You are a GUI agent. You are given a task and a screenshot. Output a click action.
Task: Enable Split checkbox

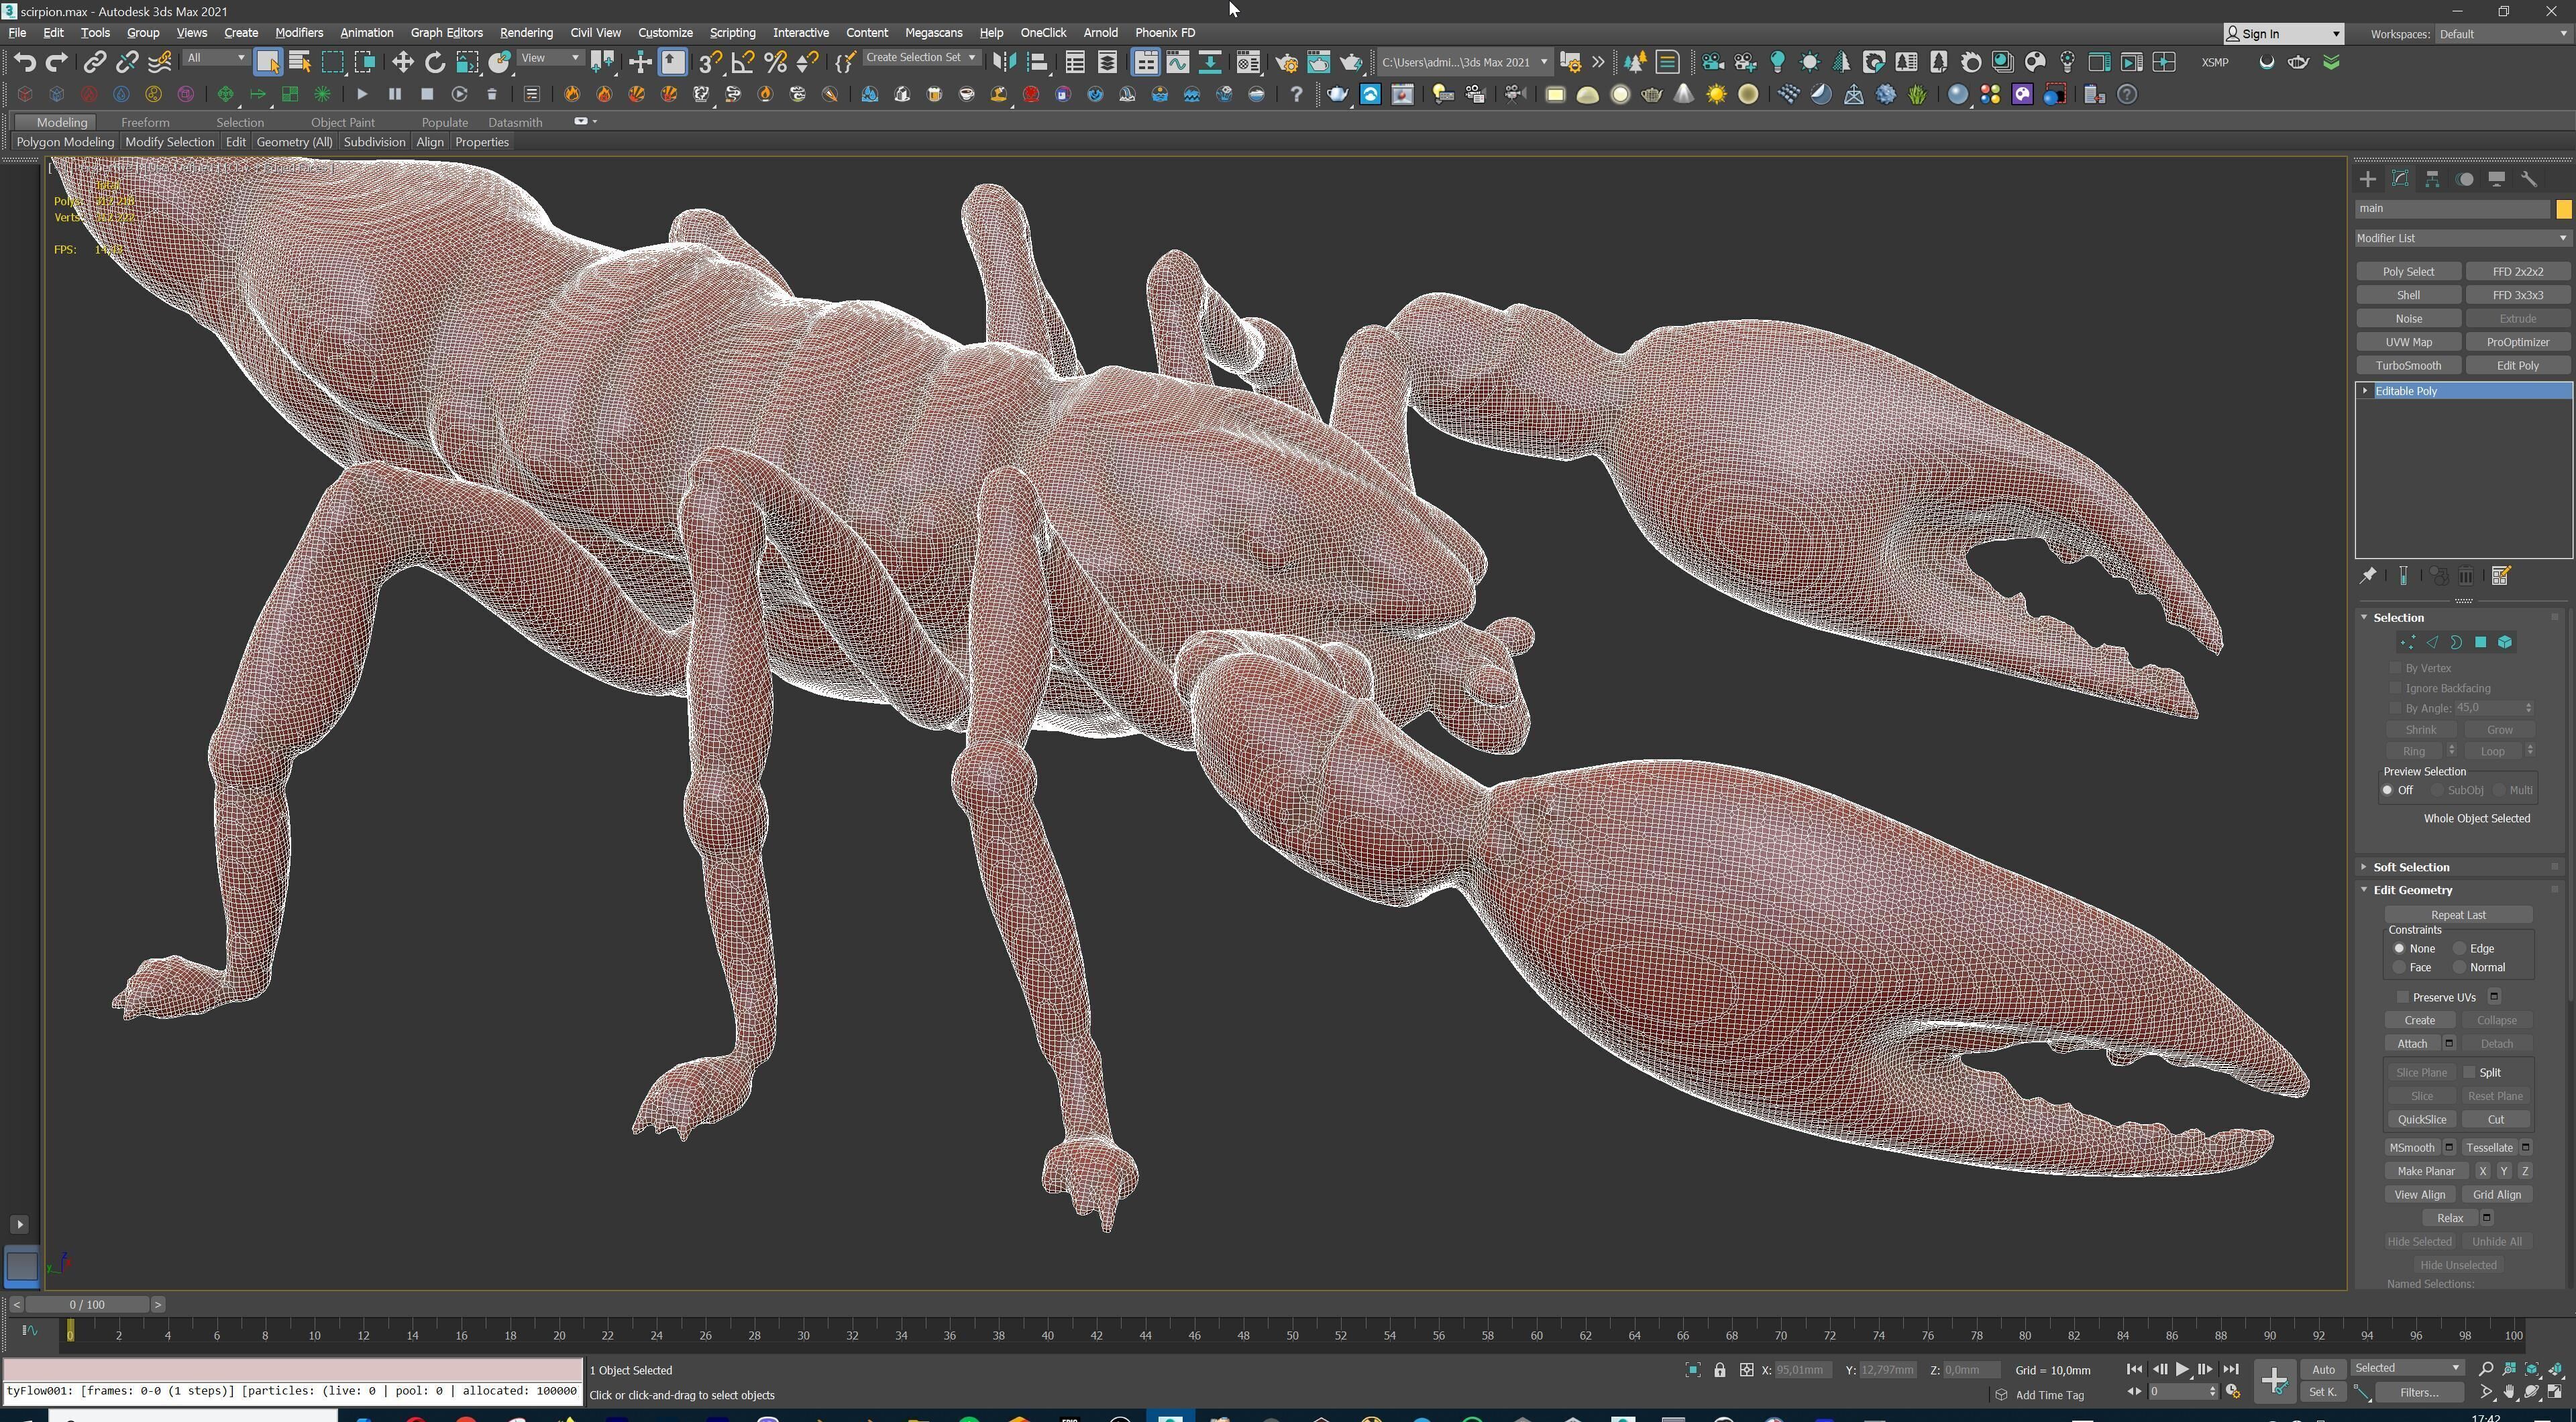click(2469, 1072)
